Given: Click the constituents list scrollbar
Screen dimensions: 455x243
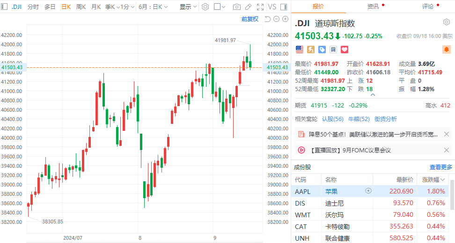Looking at the screenshot, I should 452,194.
